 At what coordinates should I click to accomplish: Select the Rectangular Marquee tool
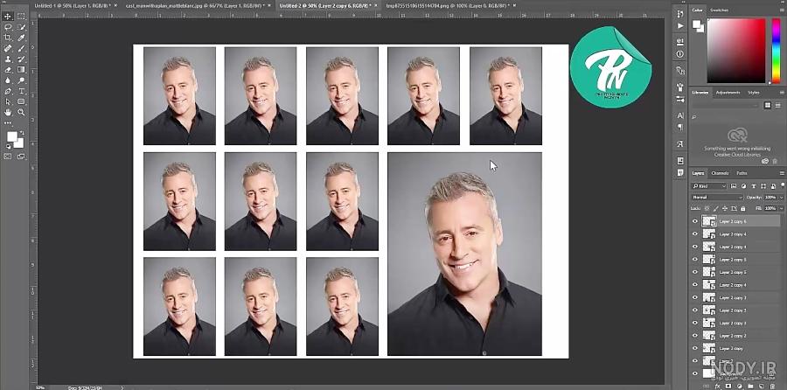click(21, 17)
